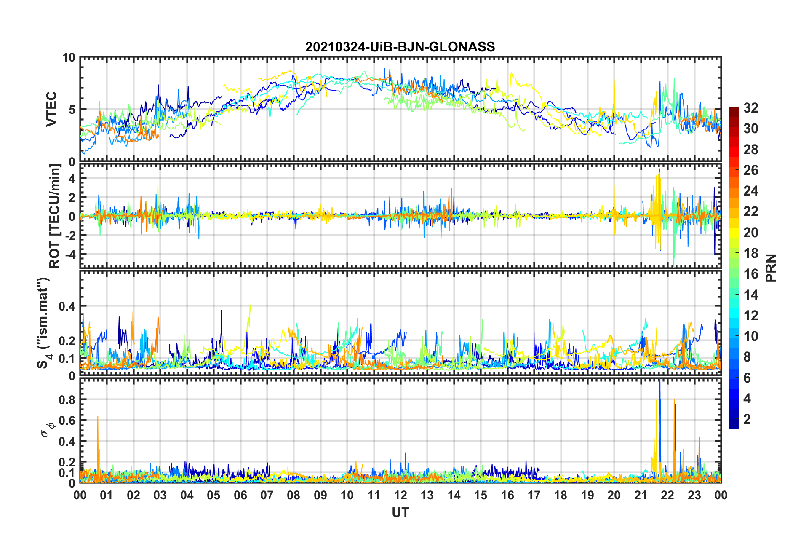Click sigma-phi axis tick value 0.8
This screenshot has height=536, width=801.
67,399
